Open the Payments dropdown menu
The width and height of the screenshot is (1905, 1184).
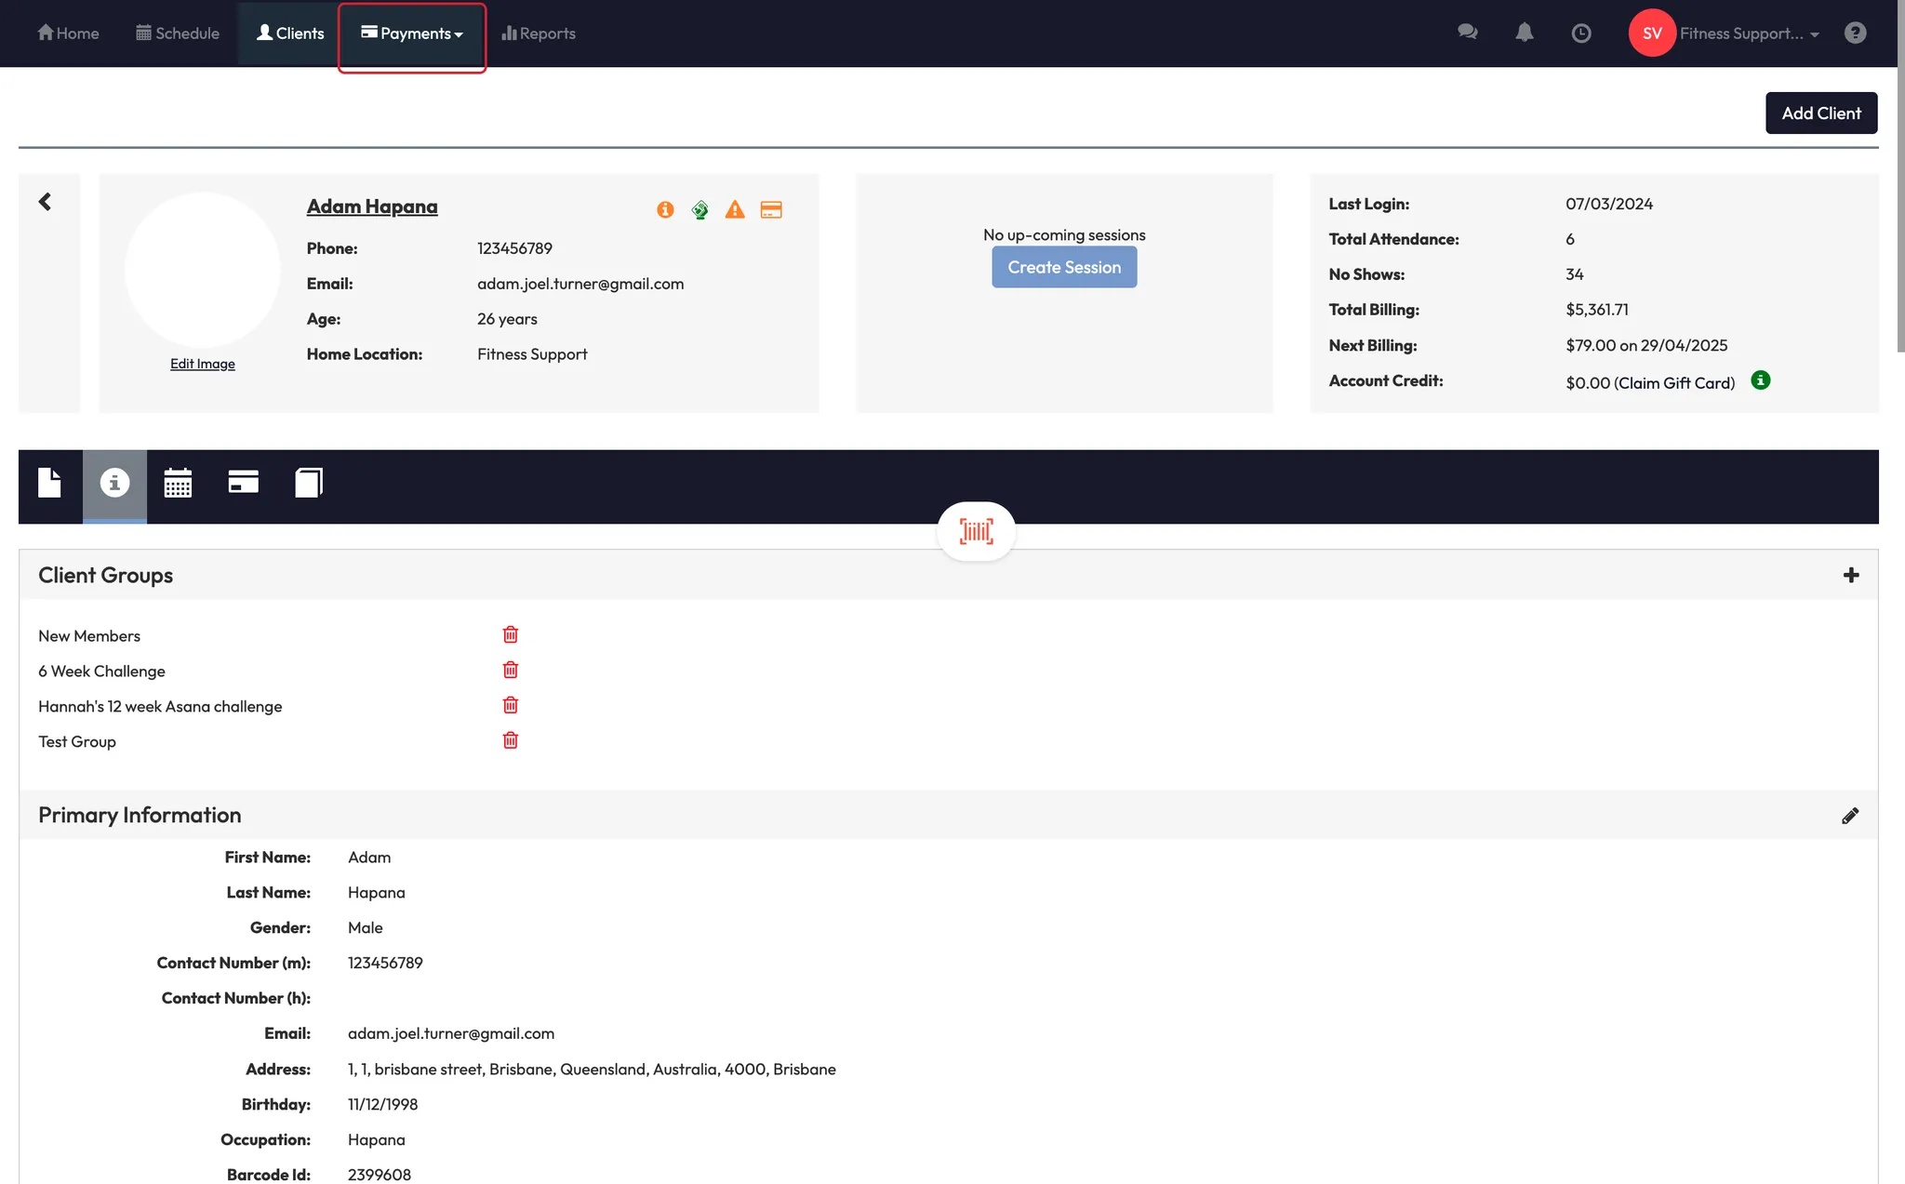(x=412, y=33)
